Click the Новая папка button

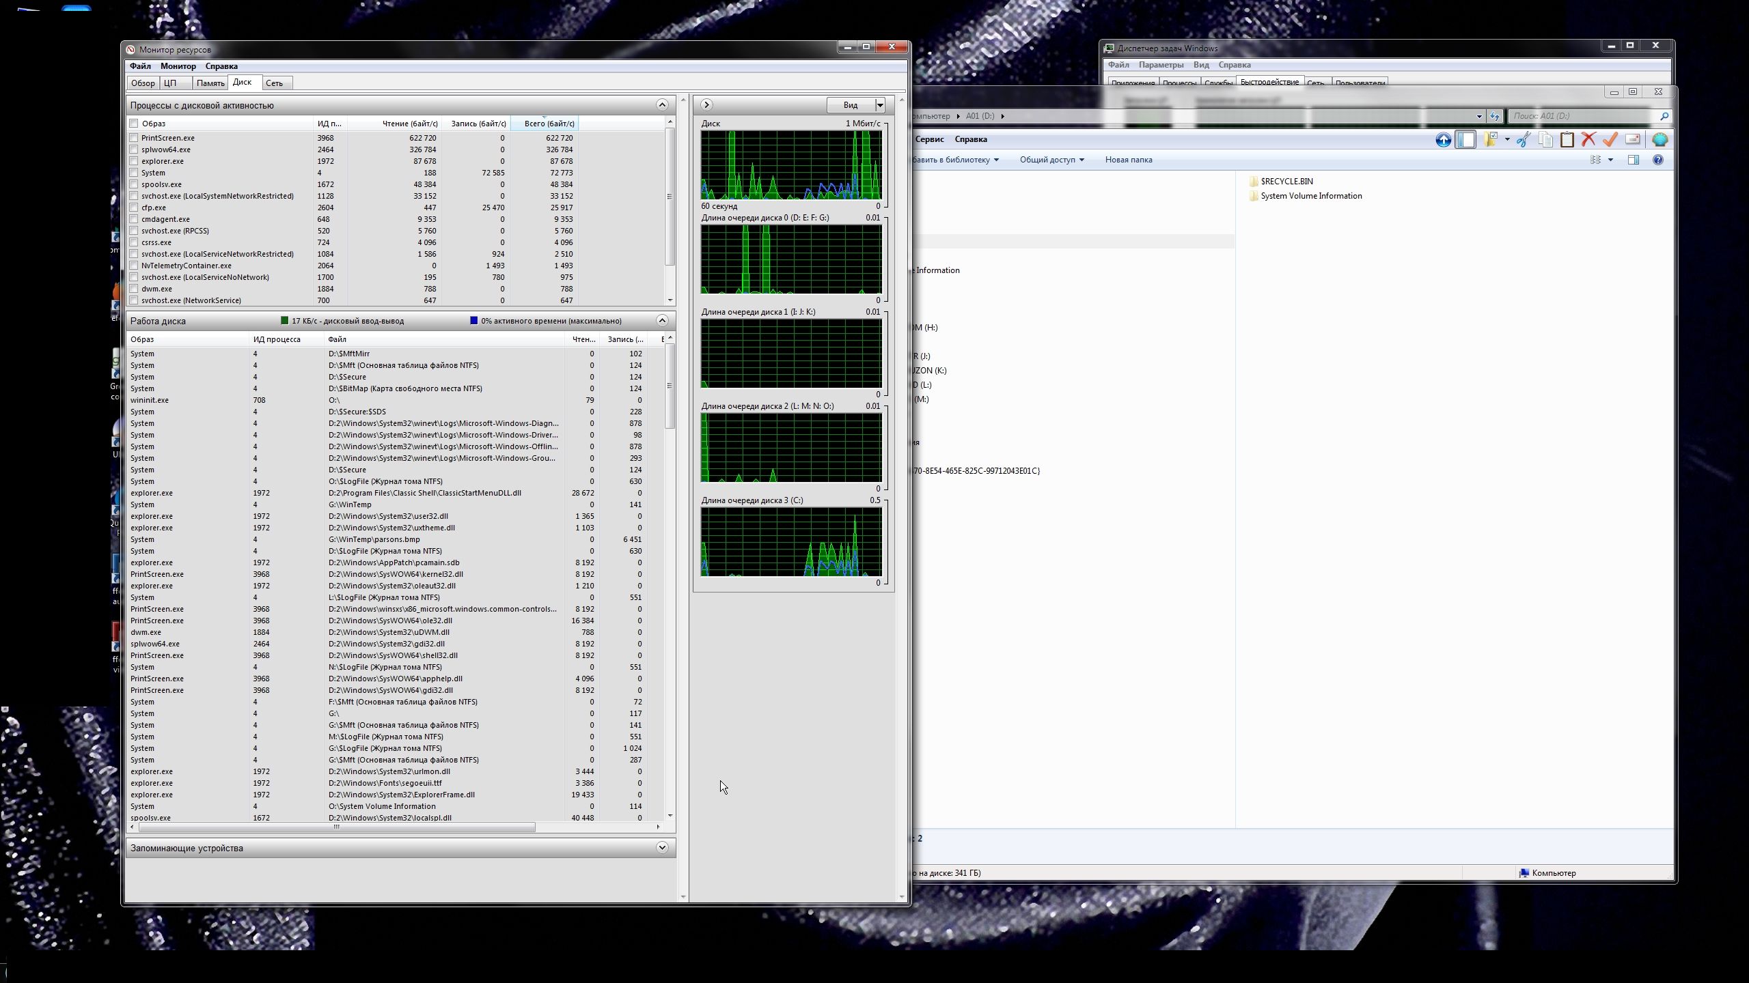pyautogui.click(x=1128, y=160)
